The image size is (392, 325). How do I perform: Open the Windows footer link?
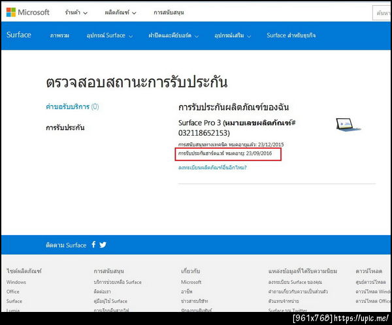pyautogui.click(x=16, y=282)
